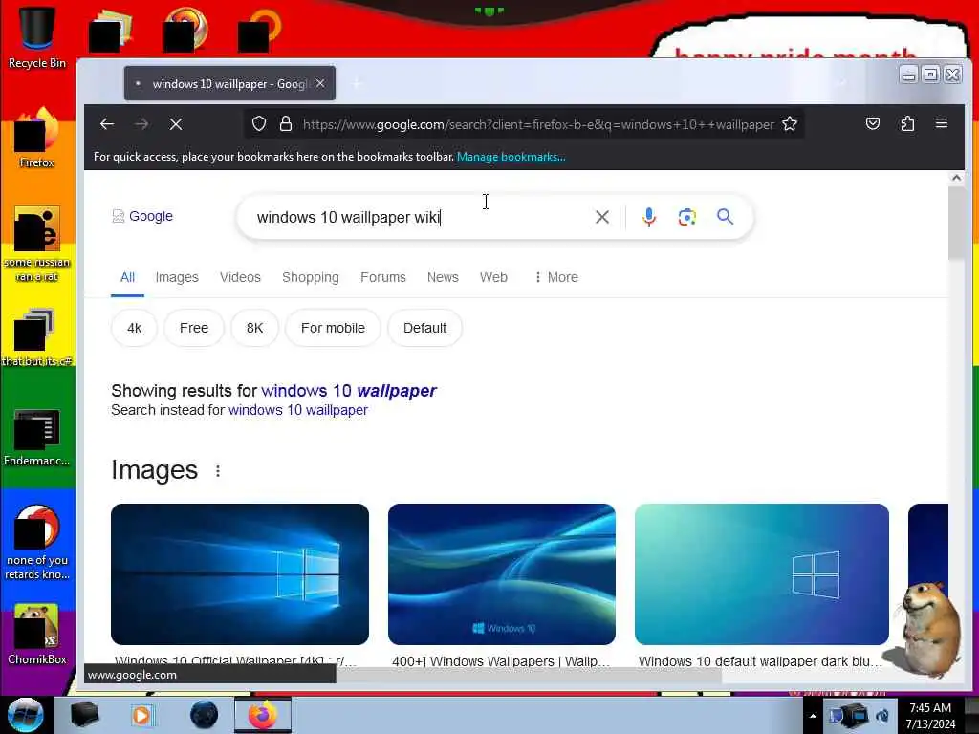This screenshot has height=734, width=979.
Task: Open the Manage bookmarks link
Action: tap(511, 157)
